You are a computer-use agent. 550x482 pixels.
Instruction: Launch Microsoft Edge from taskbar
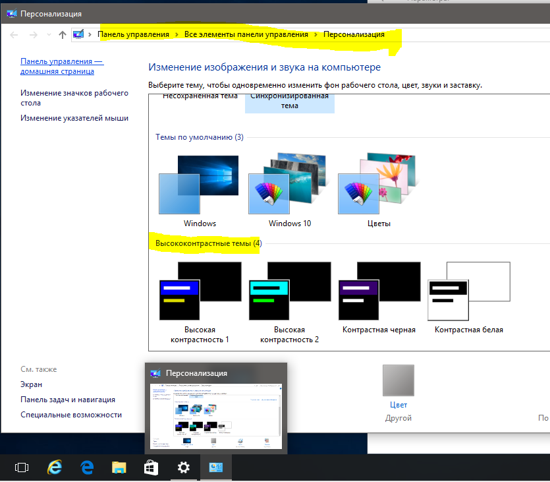pos(87,467)
